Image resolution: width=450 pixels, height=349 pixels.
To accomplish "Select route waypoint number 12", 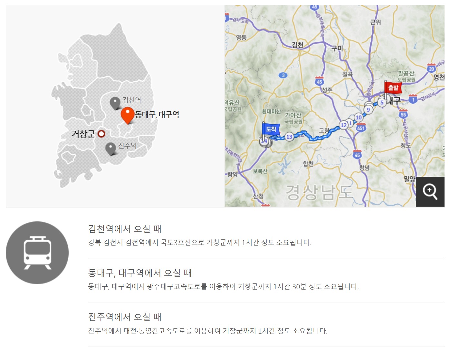I will click(x=343, y=125).
